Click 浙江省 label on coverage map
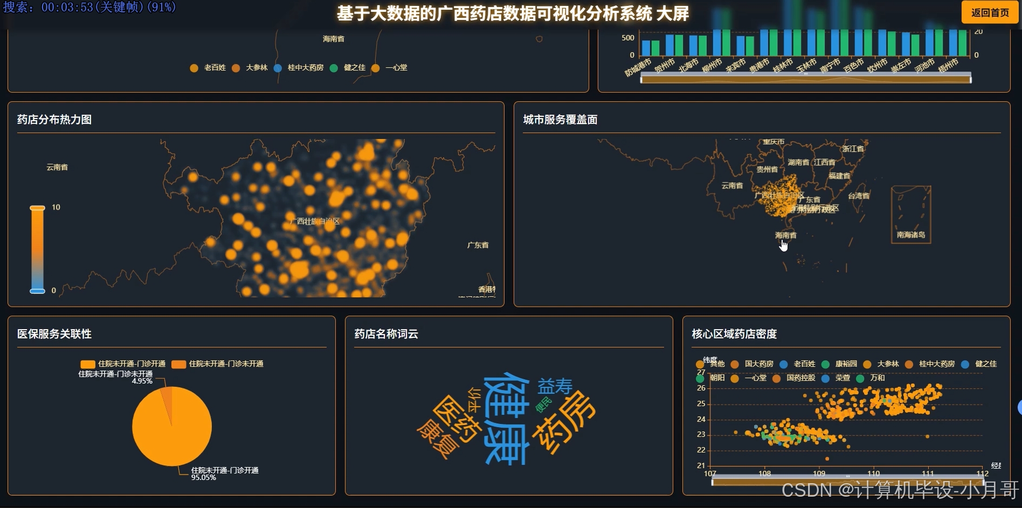This screenshot has width=1022, height=508. [x=853, y=149]
